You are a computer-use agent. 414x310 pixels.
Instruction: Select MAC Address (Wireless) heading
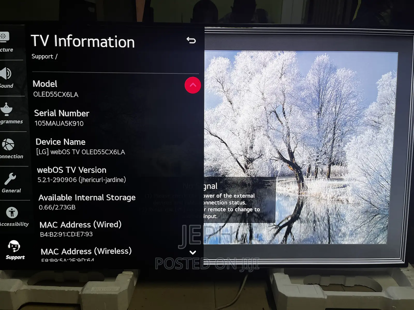point(86,251)
